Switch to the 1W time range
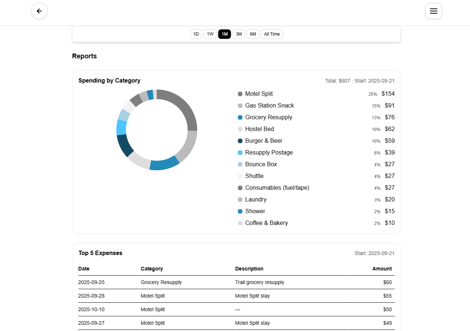 pyautogui.click(x=210, y=34)
